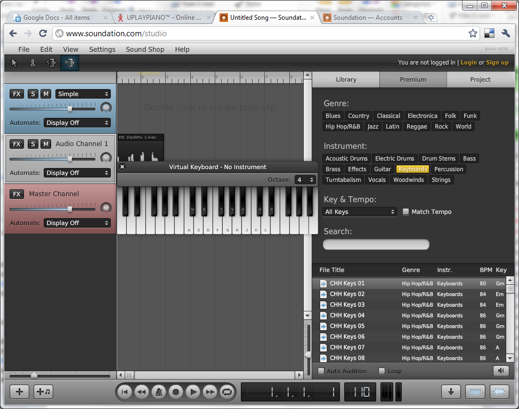Open the Edit menu
The height and width of the screenshot is (409, 519).
pos(46,50)
